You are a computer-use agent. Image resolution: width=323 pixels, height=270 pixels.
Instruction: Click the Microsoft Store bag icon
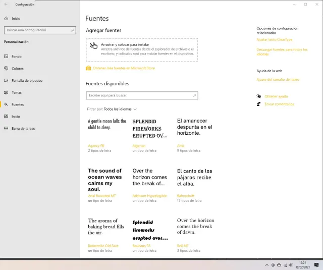pyautogui.click(x=88, y=68)
